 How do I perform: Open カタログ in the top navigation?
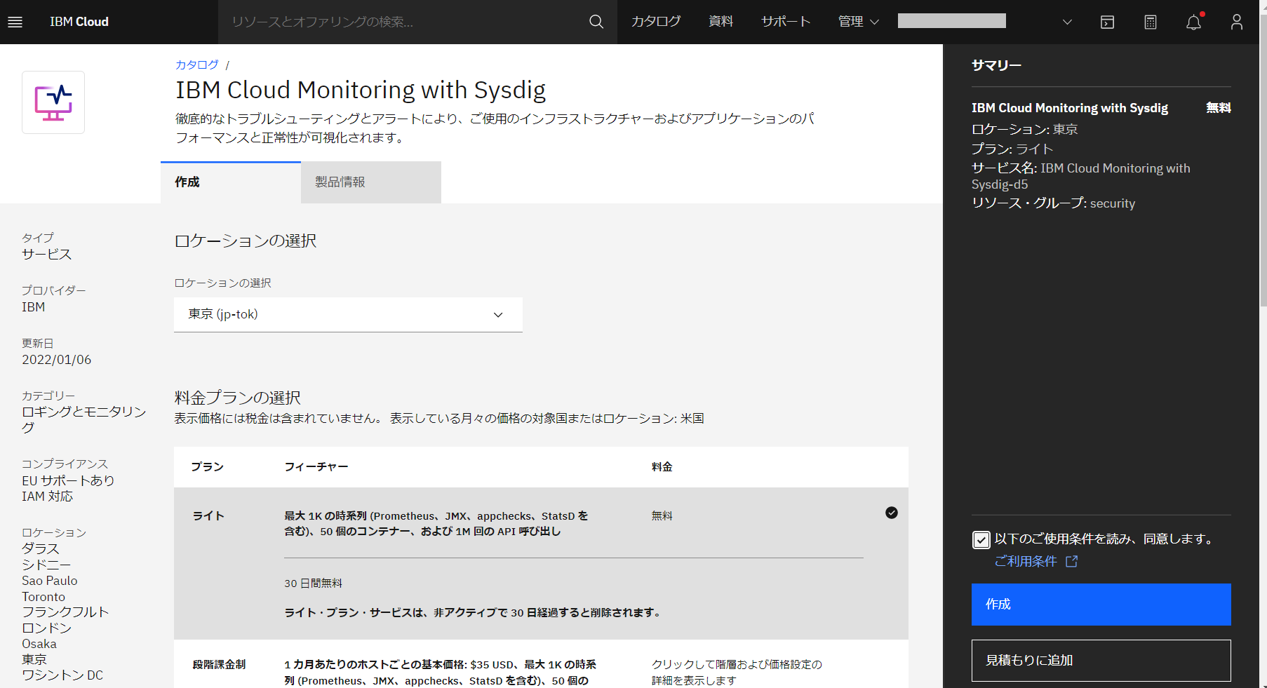656,22
